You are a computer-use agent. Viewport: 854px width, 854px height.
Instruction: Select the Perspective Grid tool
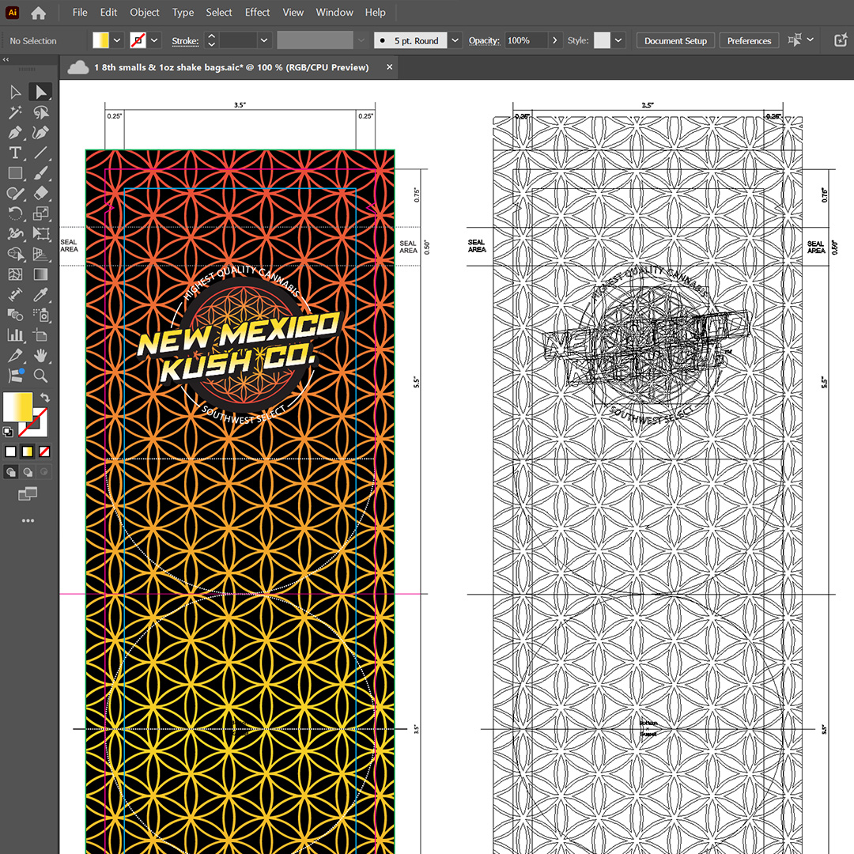(x=40, y=255)
